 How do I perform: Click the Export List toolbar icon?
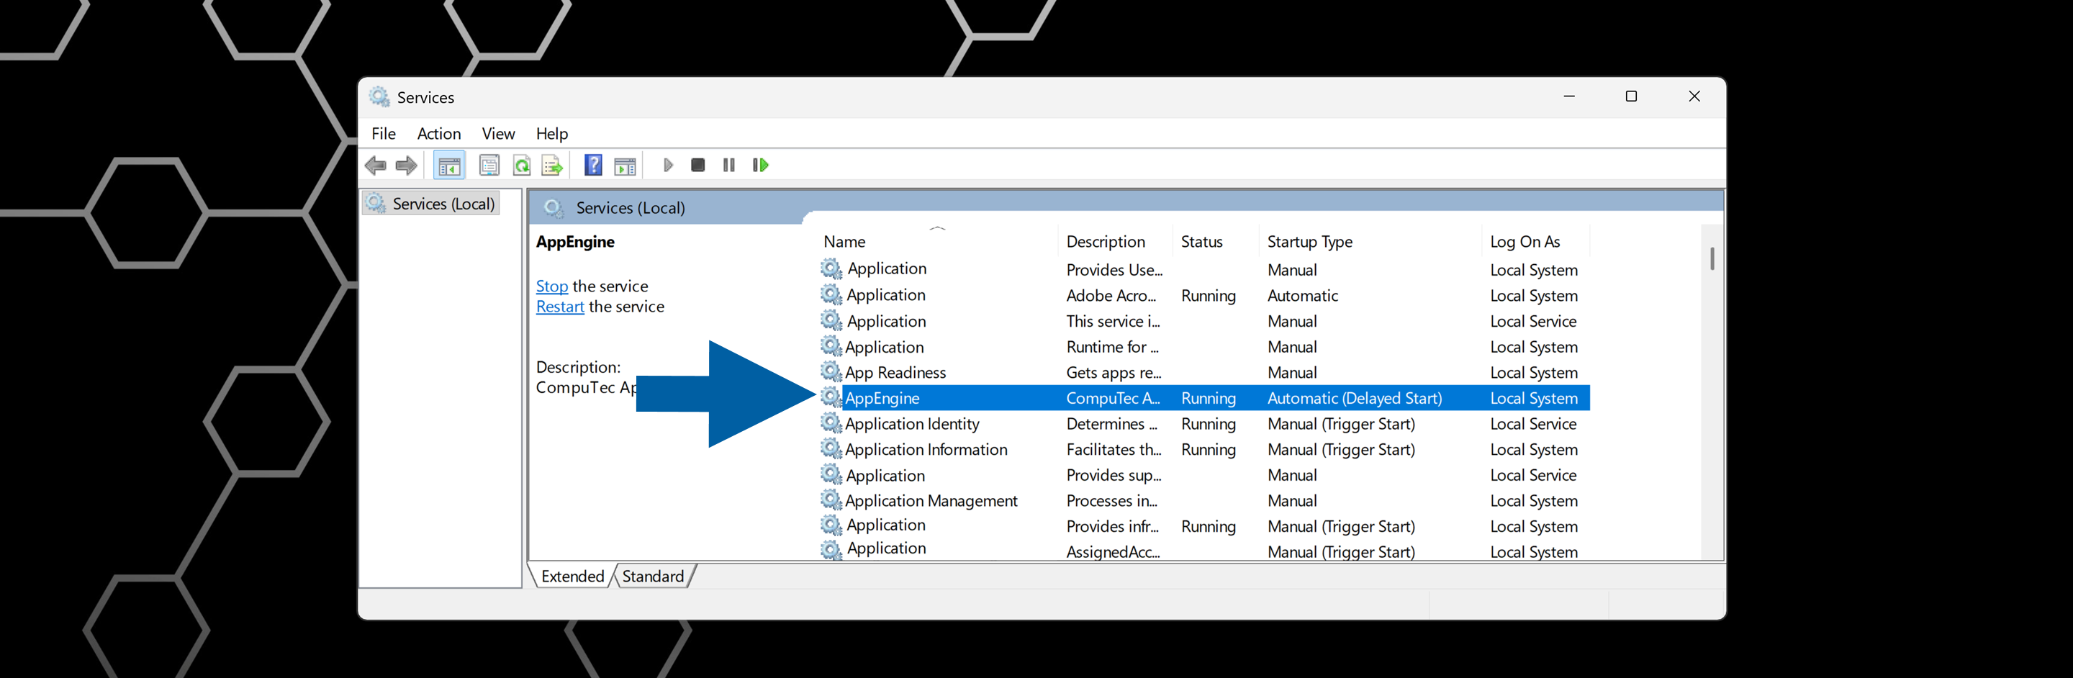click(x=552, y=165)
